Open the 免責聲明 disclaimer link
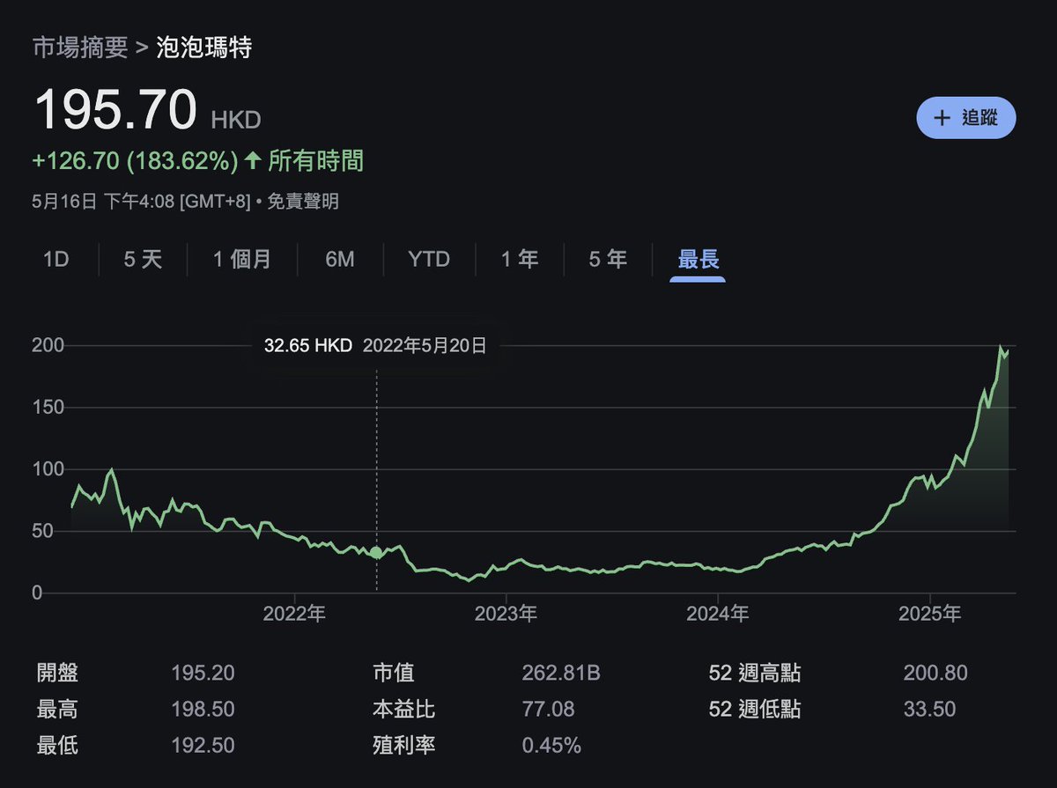Viewport: 1057px width, 788px height. pyautogui.click(x=301, y=202)
